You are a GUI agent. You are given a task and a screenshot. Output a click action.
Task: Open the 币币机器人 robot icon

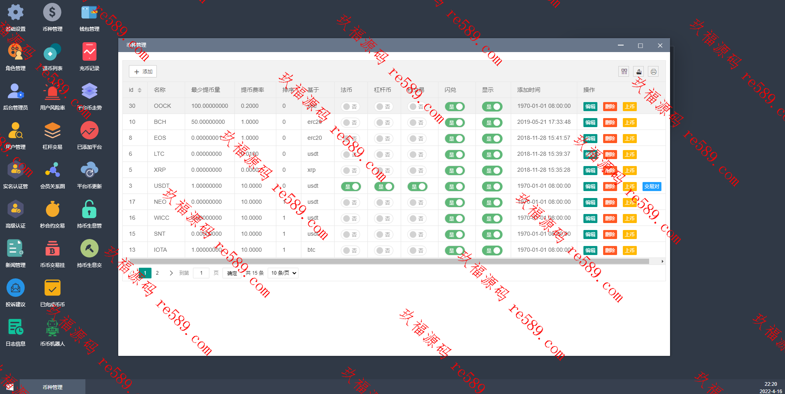click(53, 332)
